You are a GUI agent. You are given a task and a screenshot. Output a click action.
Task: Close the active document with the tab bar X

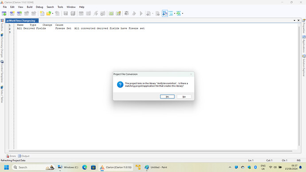point(298,20)
